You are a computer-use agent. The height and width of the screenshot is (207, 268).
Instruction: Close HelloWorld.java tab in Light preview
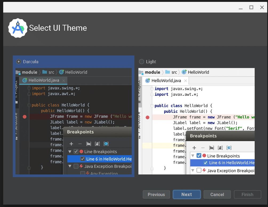(x=186, y=81)
